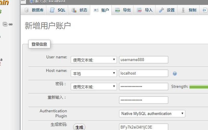208x130 pixels.
Task: Open the Authentication Plugin dropdown
Action: pyautogui.click(x=152, y=114)
